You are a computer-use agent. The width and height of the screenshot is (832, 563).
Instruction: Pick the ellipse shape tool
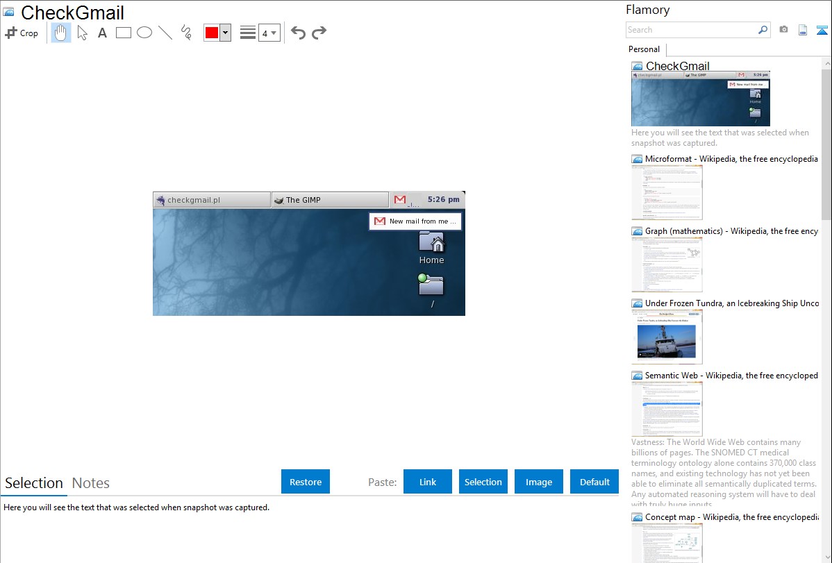(x=144, y=33)
